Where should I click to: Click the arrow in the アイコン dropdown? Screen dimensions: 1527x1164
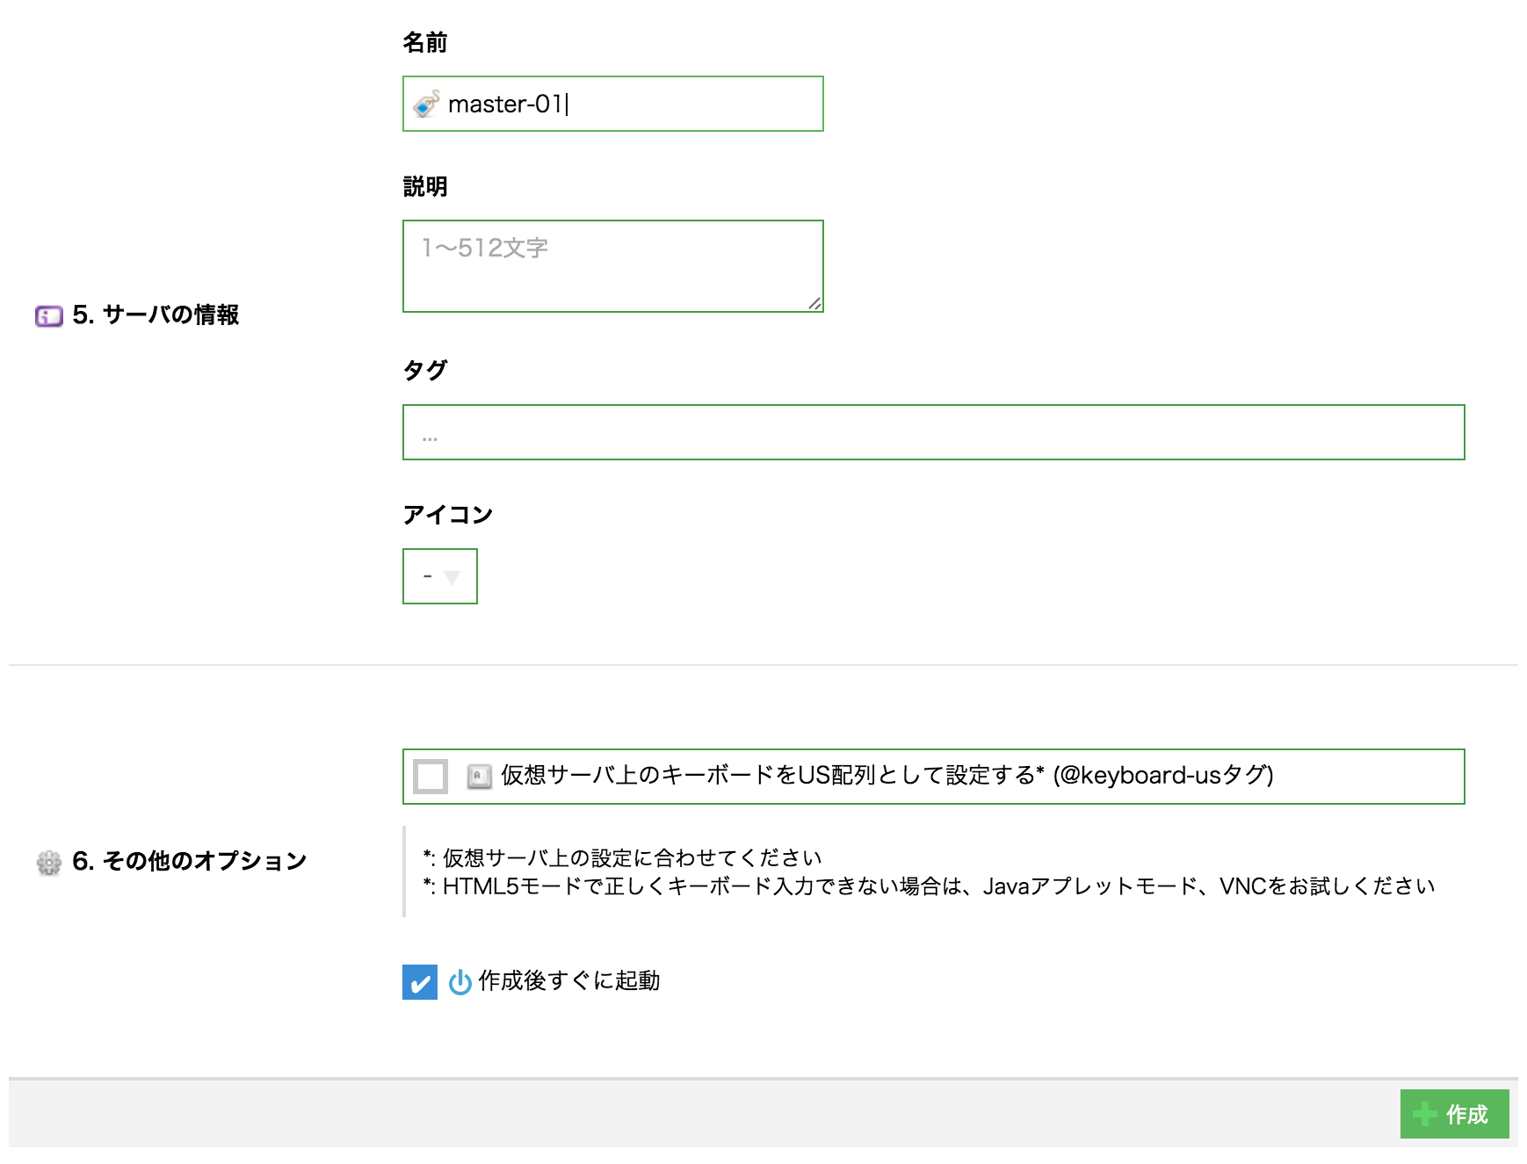pos(452,577)
